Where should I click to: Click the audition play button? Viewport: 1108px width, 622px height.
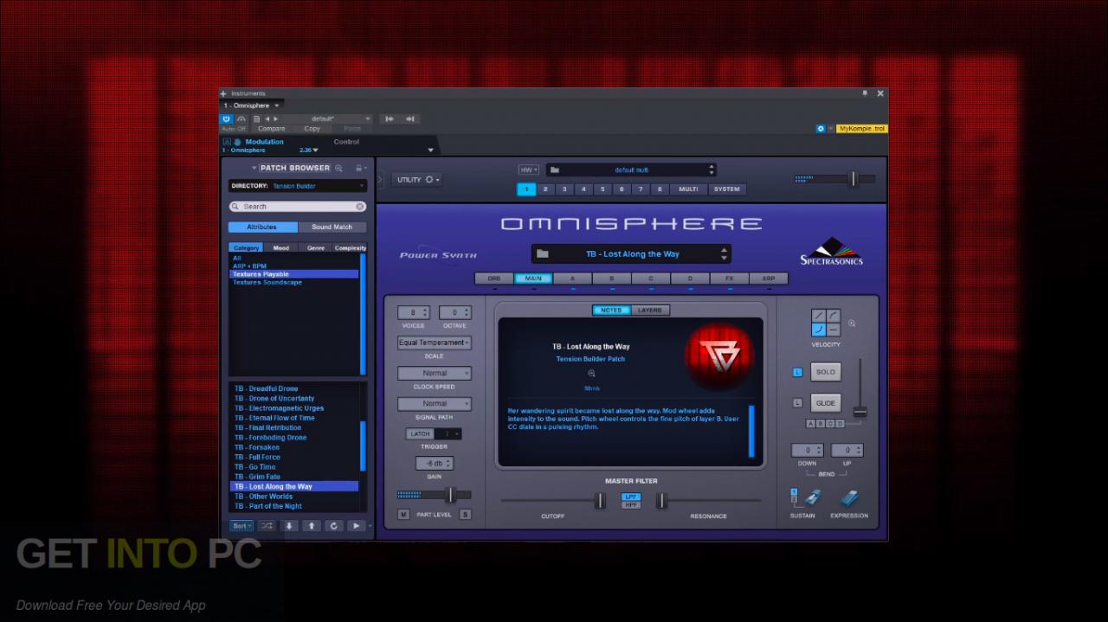(x=357, y=526)
